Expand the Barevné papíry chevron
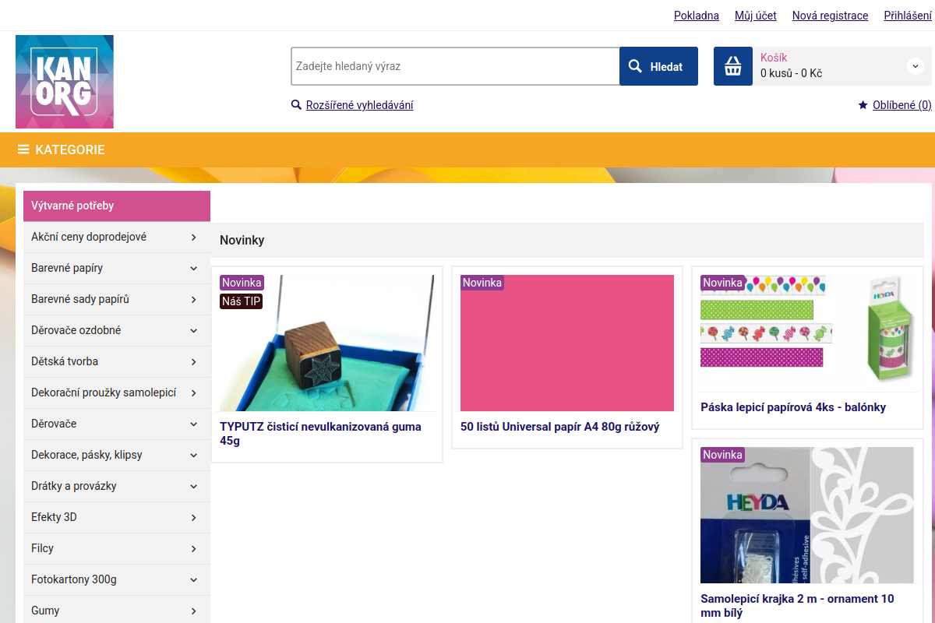The image size is (935, 623). pyautogui.click(x=194, y=268)
